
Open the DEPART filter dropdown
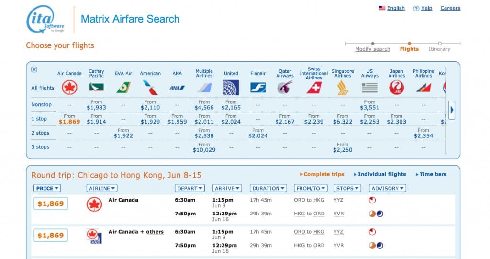coord(189,188)
